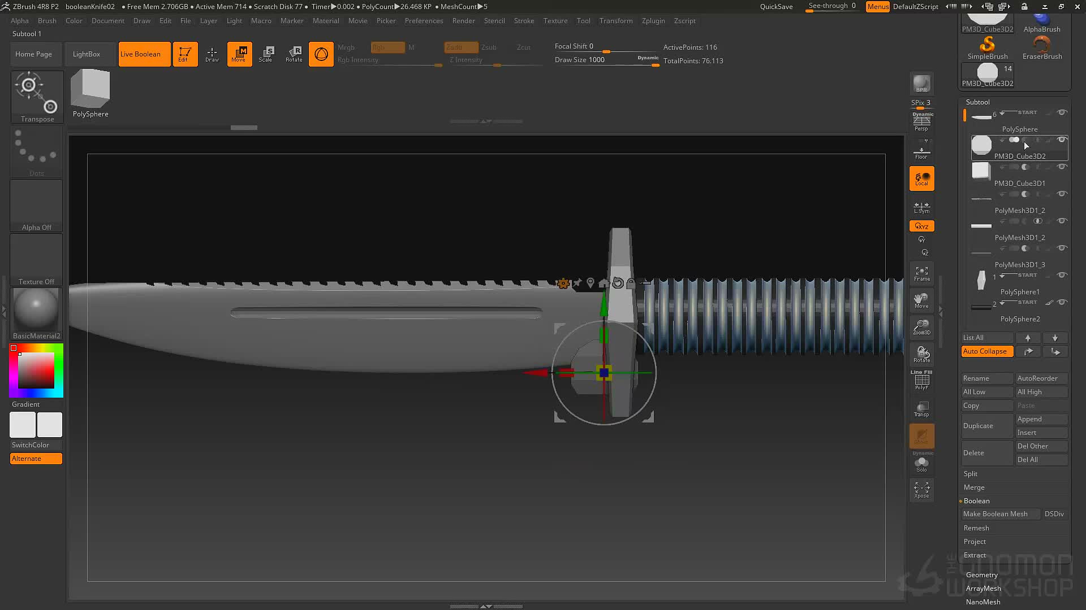Screen dimensions: 1086x610
Task: Toggle the PolyF line fill icon
Action: 921,380
